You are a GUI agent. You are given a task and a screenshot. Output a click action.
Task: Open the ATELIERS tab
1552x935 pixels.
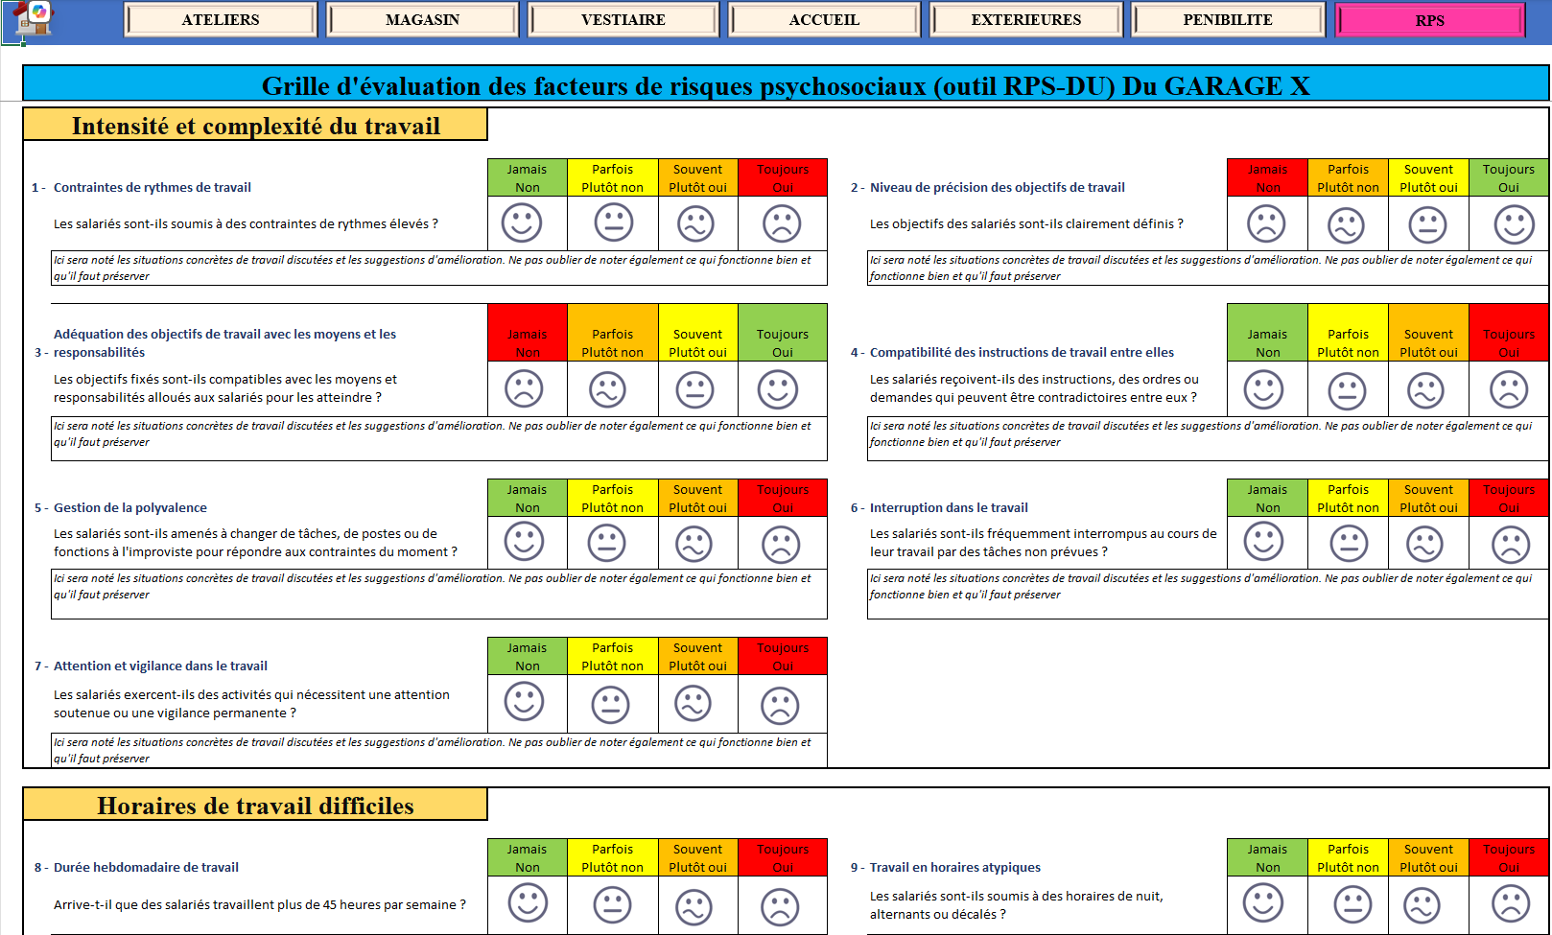(221, 20)
